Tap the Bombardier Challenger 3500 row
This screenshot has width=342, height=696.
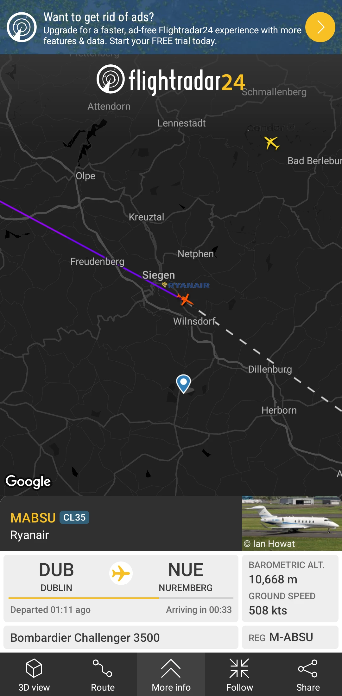[x=121, y=637]
